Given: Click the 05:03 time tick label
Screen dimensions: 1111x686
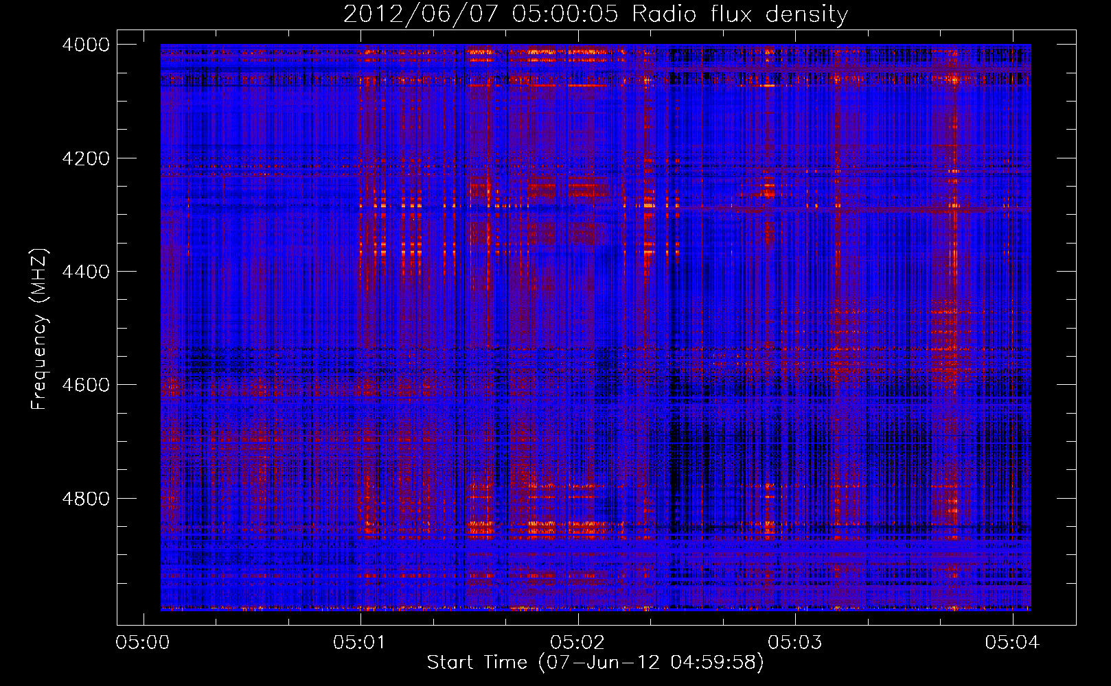Looking at the screenshot, I should tap(794, 643).
